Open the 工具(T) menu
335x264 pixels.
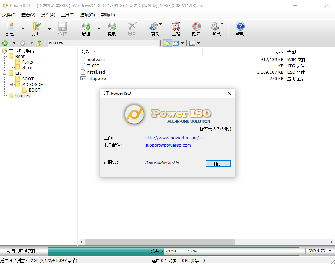click(x=68, y=15)
